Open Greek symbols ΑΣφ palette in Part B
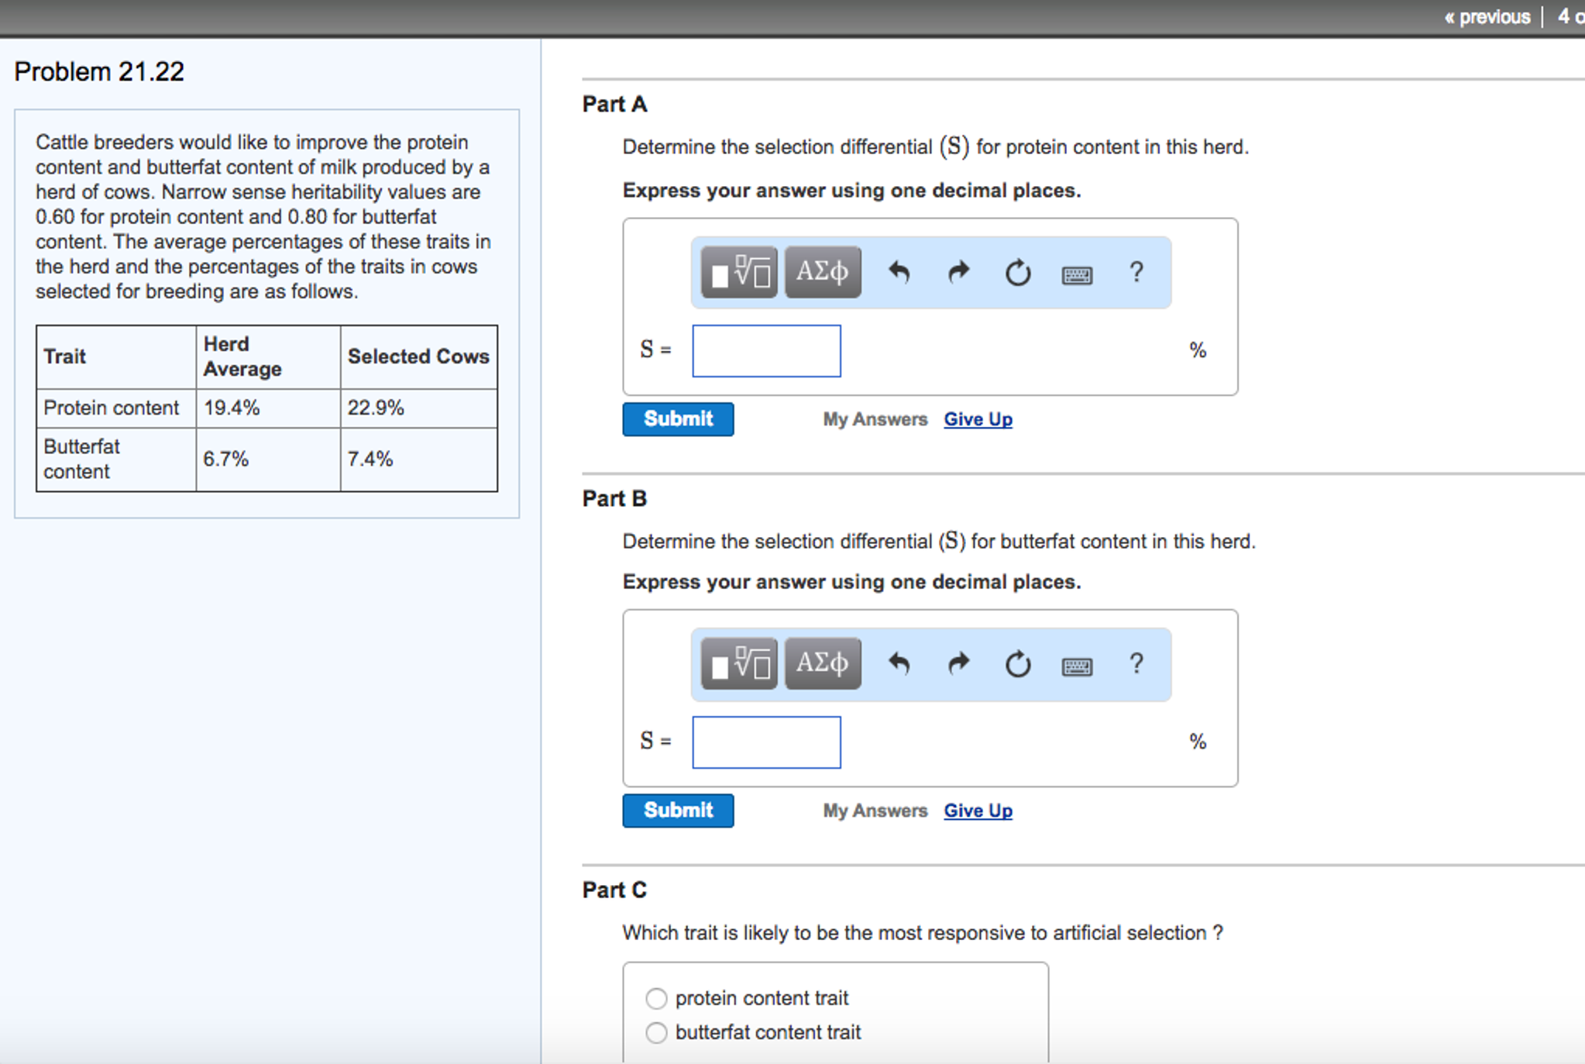The height and width of the screenshot is (1064, 1585). (823, 663)
